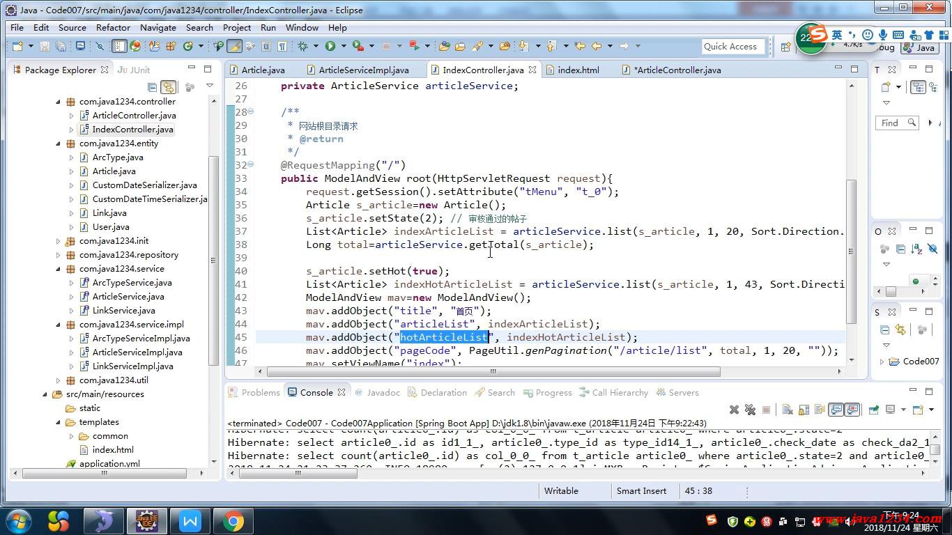Switch to Article.java editor tab
This screenshot has height=535, width=952.
[x=263, y=70]
